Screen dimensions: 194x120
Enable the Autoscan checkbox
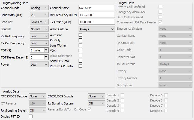coord(80,35)
